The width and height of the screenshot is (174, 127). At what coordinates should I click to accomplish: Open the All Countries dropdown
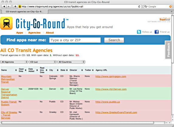tap(71, 62)
